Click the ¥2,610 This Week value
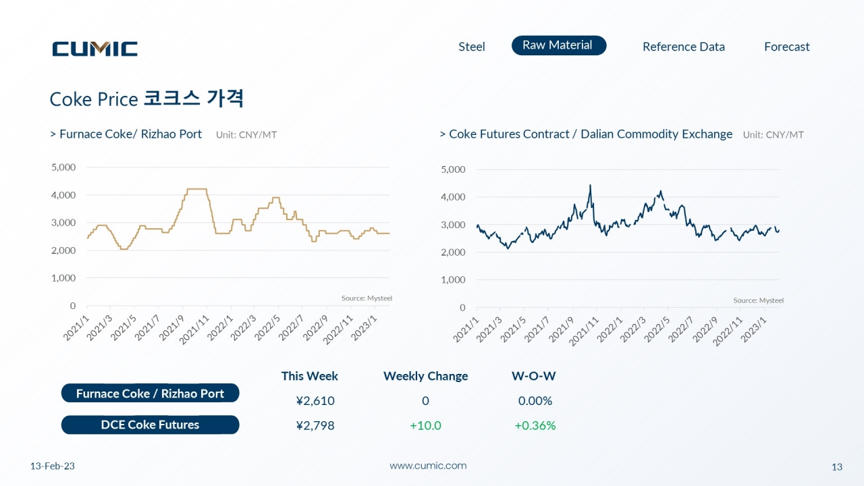 [315, 401]
